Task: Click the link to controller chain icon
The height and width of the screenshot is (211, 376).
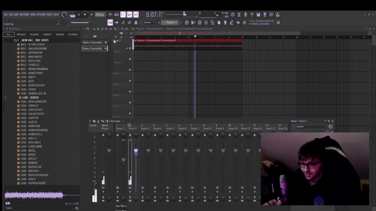Action: pyautogui.click(x=130, y=23)
